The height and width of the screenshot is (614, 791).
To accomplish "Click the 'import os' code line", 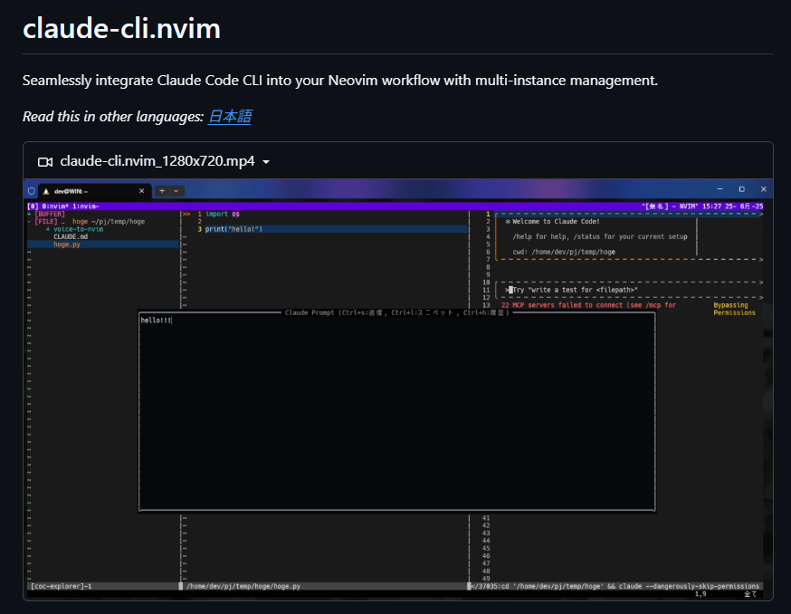I will pyautogui.click(x=223, y=214).
